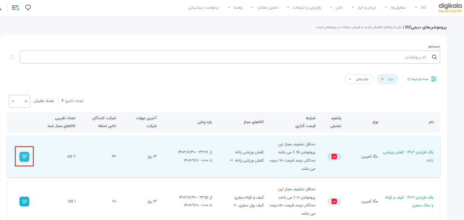Click the پروموشن‌های دیجی‌کالا page title
Screen dimensions: 464x220
coord(425,27)
